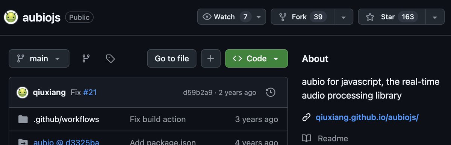Jump to the Readme link
The width and height of the screenshot is (451, 145).
coord(333,138)
